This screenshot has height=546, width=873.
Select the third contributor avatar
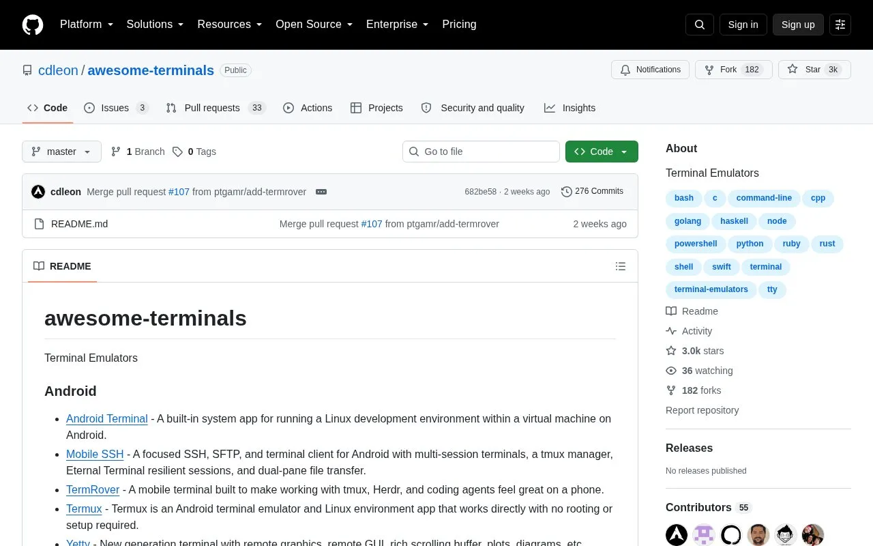[x=731, y=535]
